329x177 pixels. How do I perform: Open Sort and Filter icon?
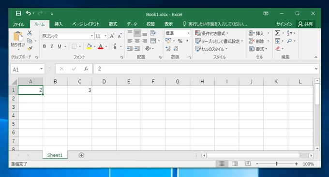tap(289, 33)
